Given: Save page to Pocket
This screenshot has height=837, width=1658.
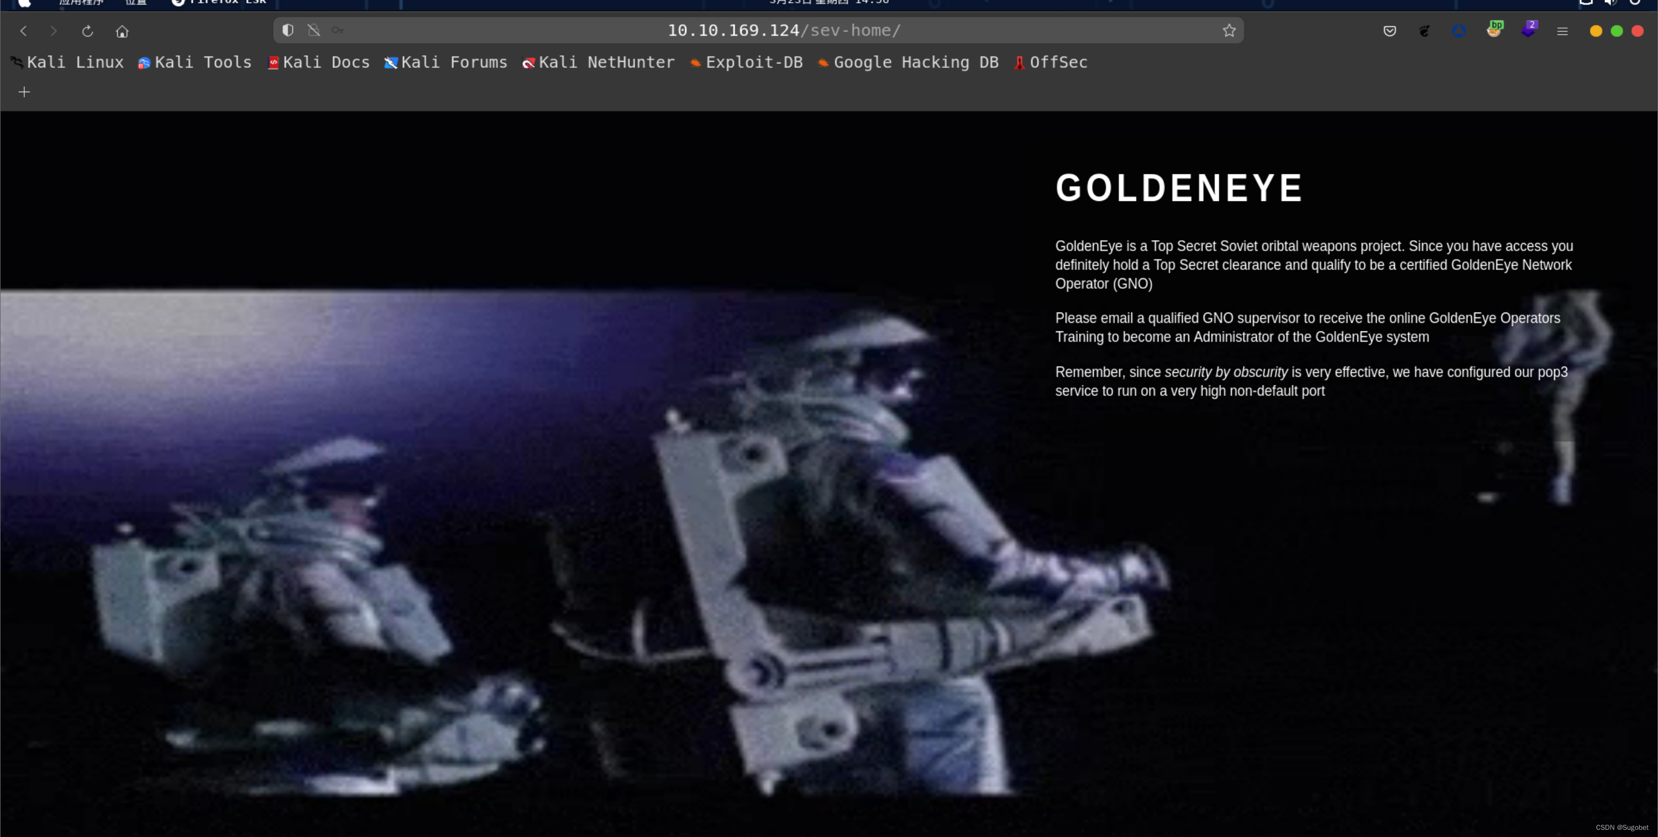Looking at the screenshot, I should coord(1389,31).
